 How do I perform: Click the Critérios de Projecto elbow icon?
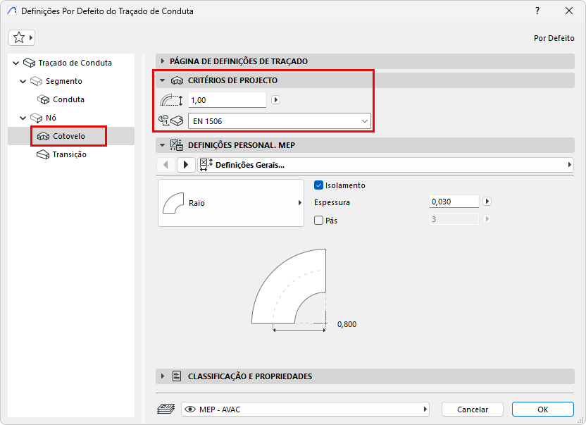177,80
